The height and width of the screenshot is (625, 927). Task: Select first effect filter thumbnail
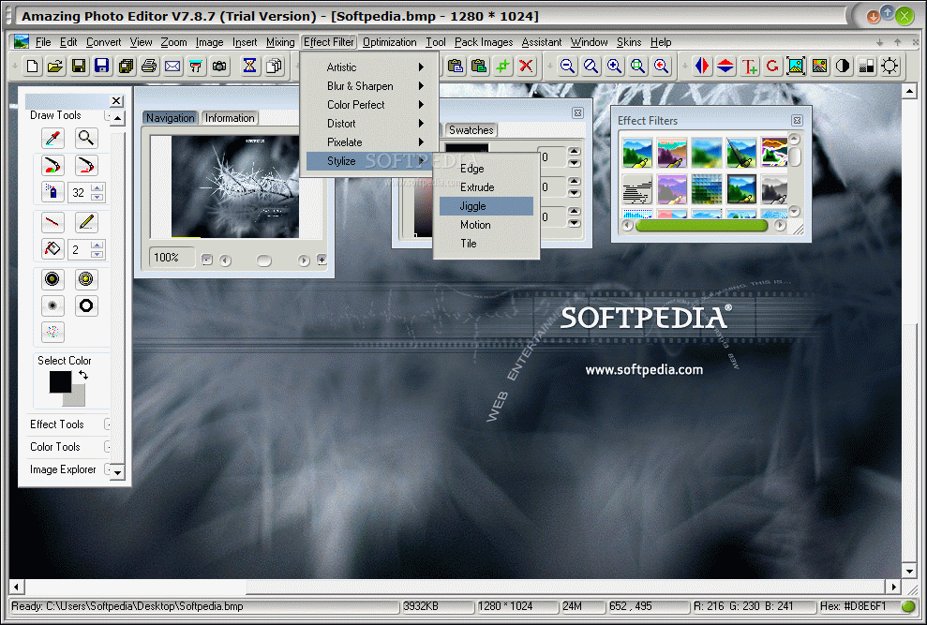pos(637,153)
